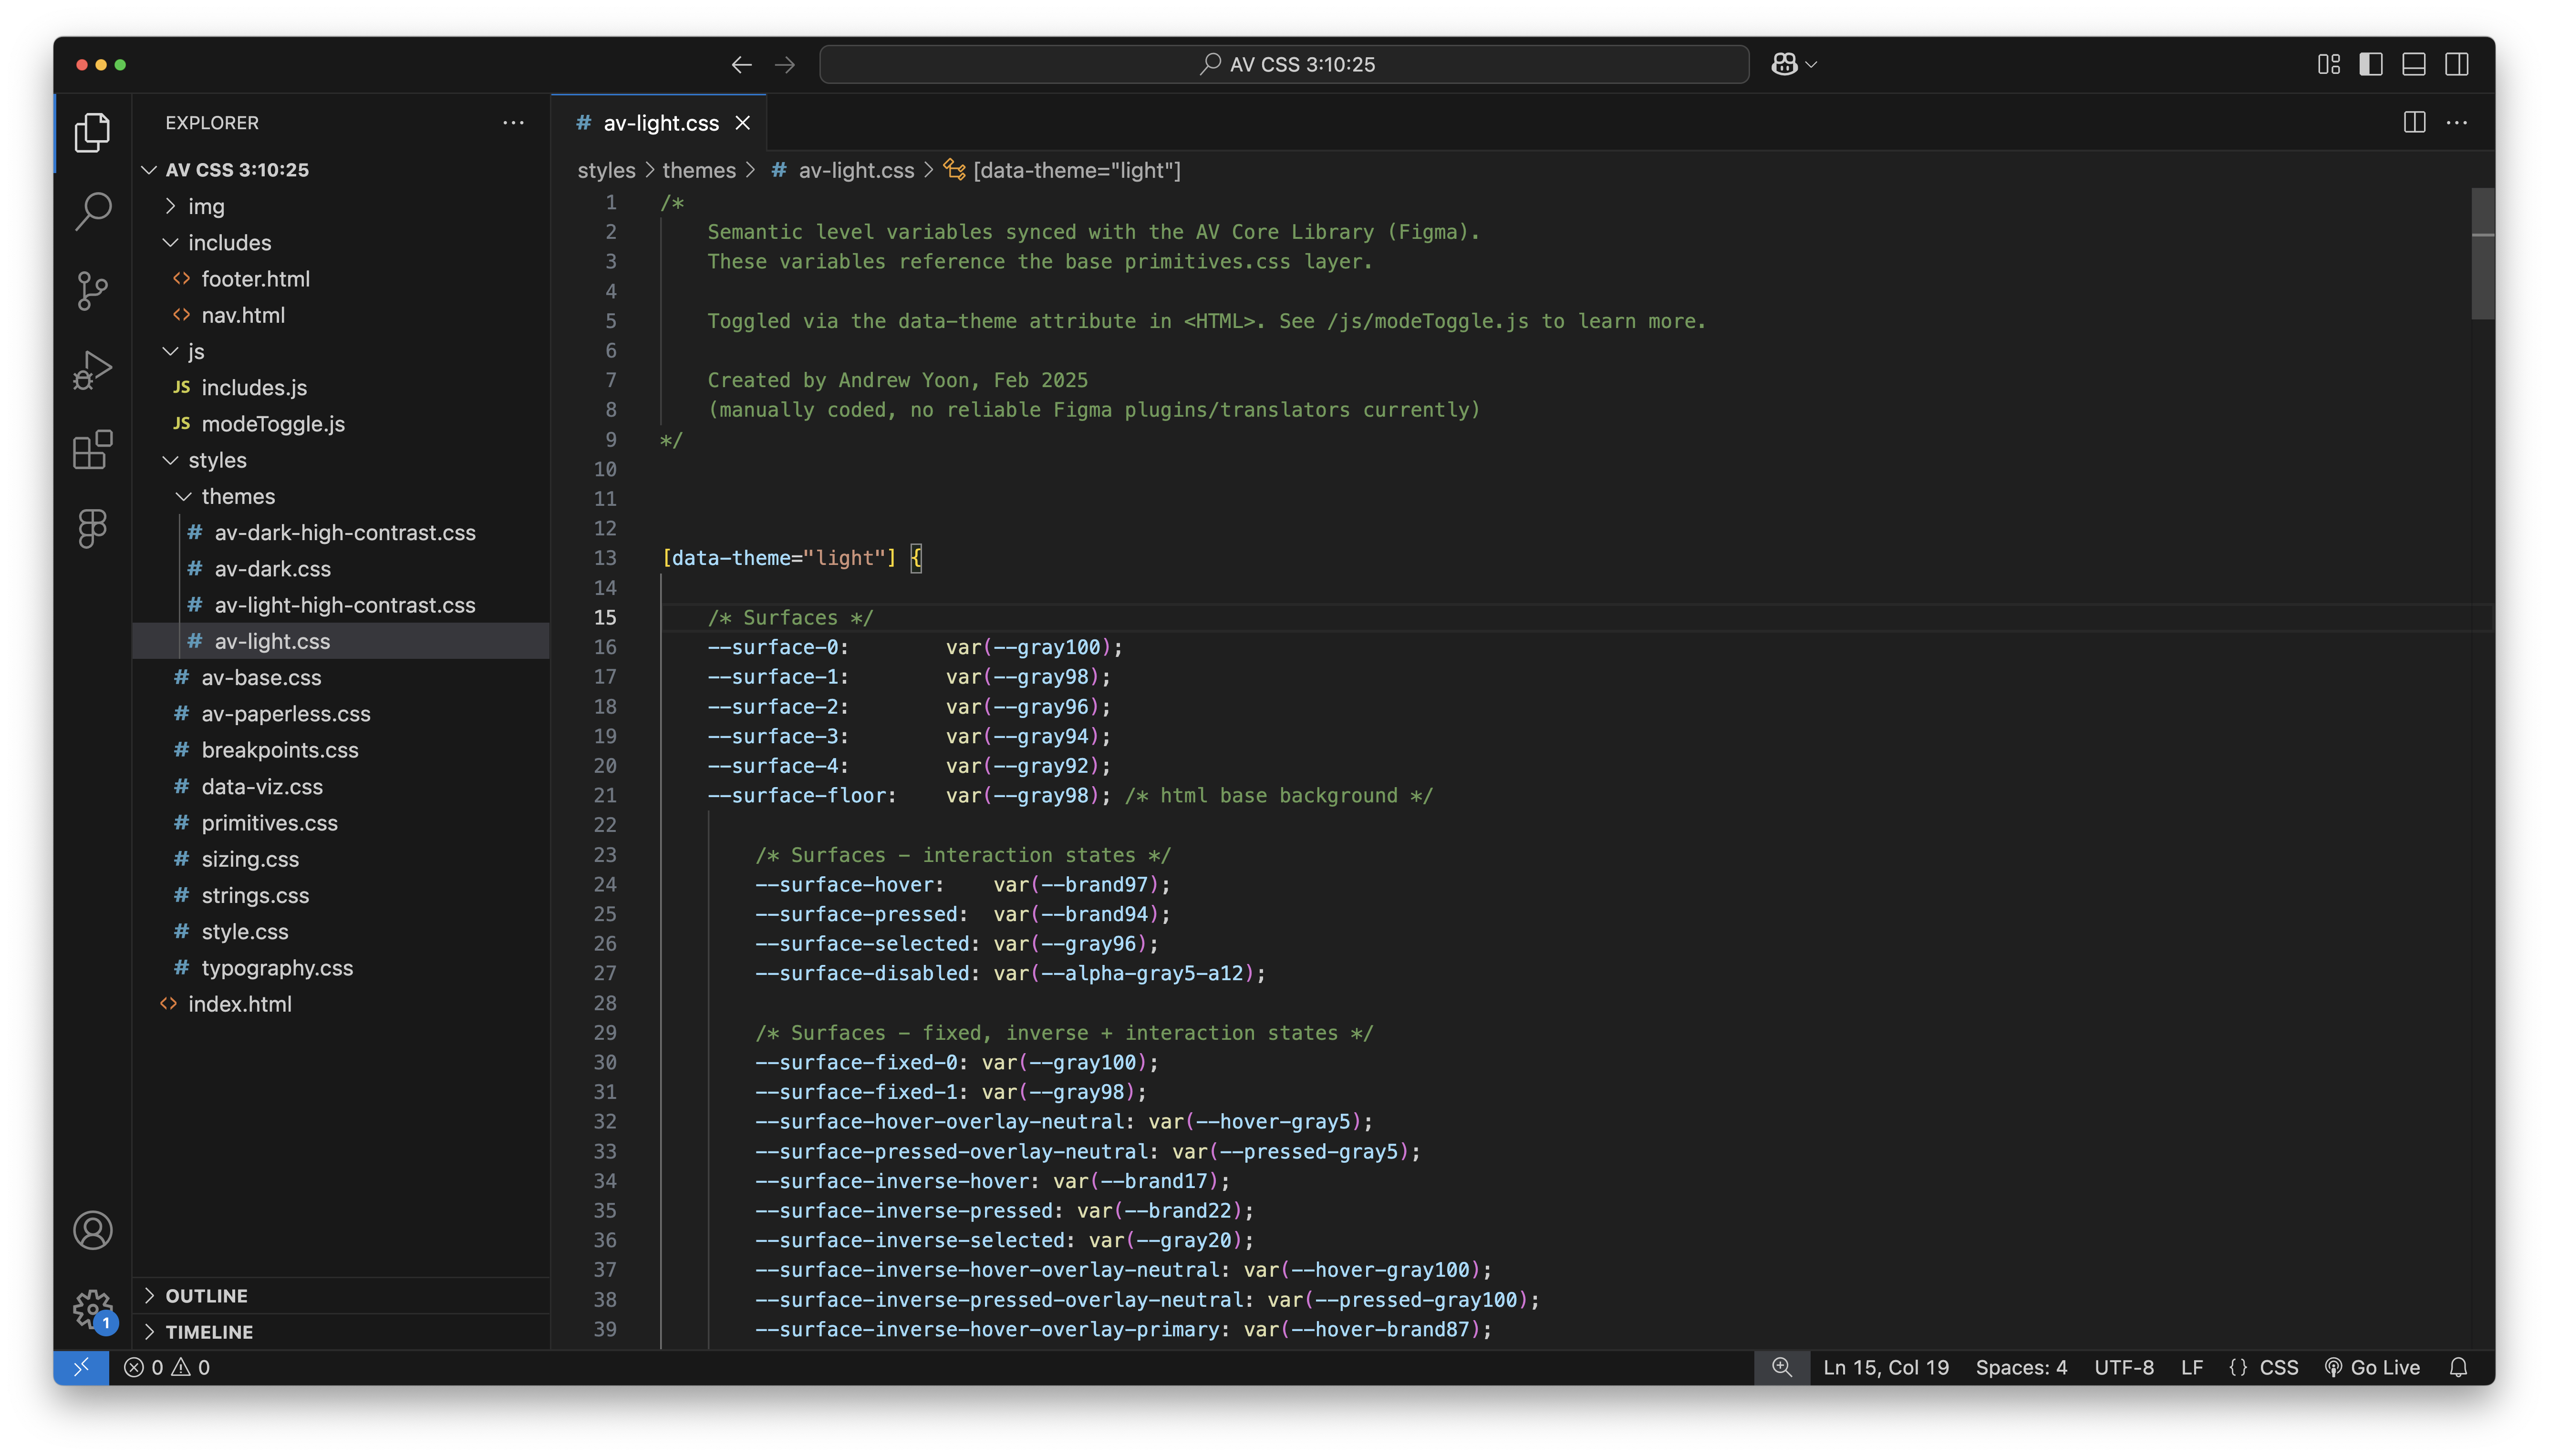Toggle the secondary side bar
The width and height of the screenshot is (2549, 1456).
(x=2457, y=64)
